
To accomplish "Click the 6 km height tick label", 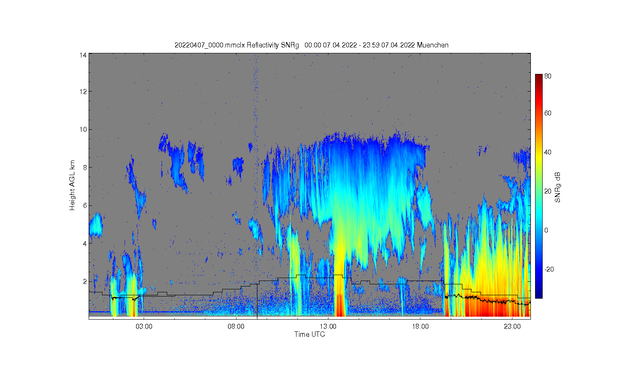I will click(x=85, y=205).
